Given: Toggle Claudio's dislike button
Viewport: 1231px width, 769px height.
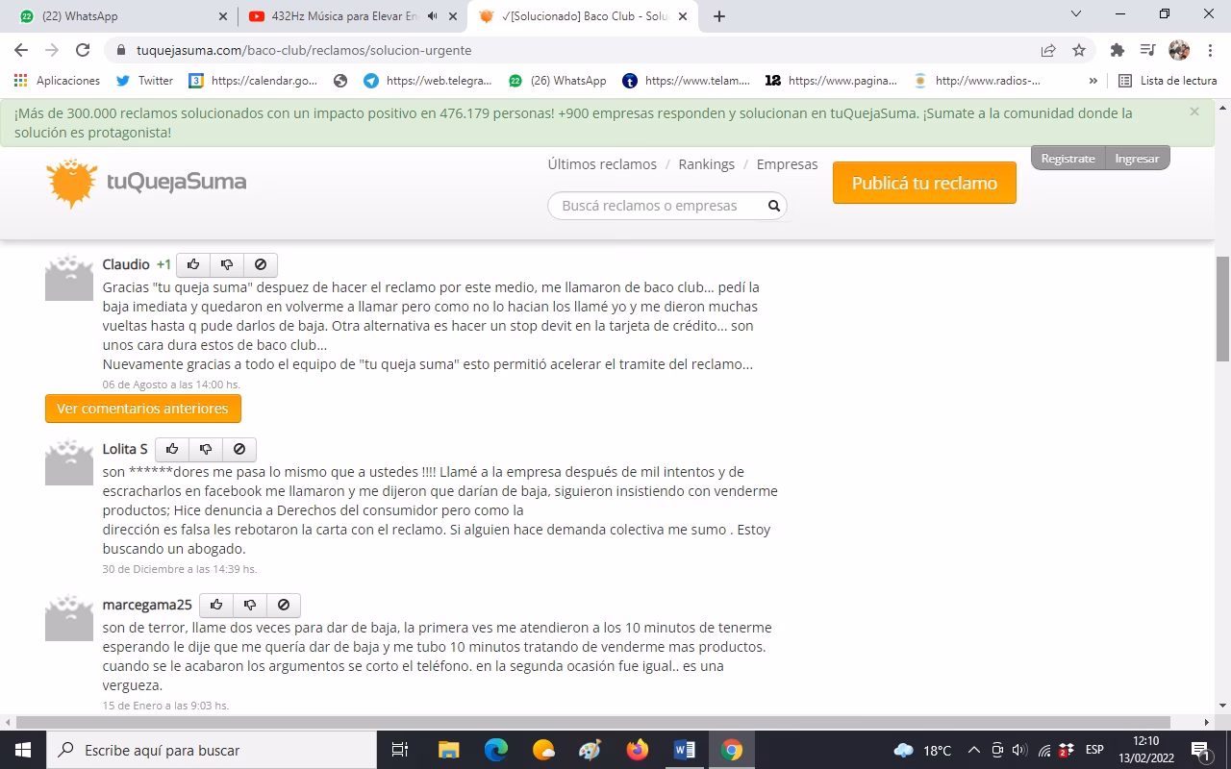Looking at the screenshot, I should point(226,264).
